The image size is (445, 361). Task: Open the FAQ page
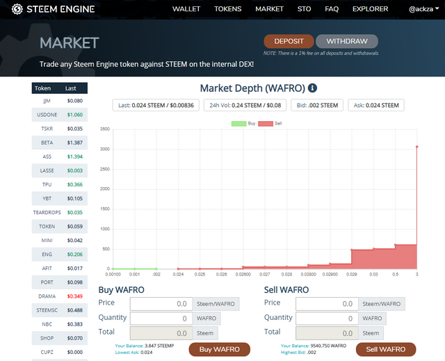(332, 9)
